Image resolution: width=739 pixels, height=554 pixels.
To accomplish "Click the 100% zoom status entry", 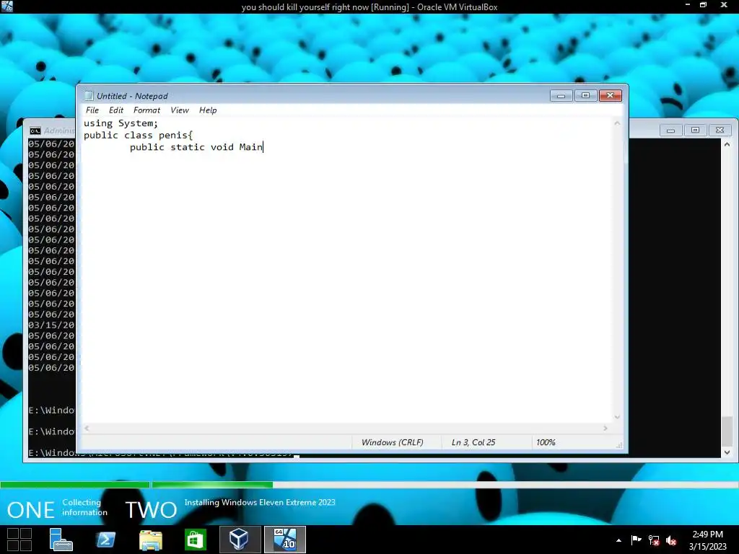I will pyautogui.click(x=546, y=442).
